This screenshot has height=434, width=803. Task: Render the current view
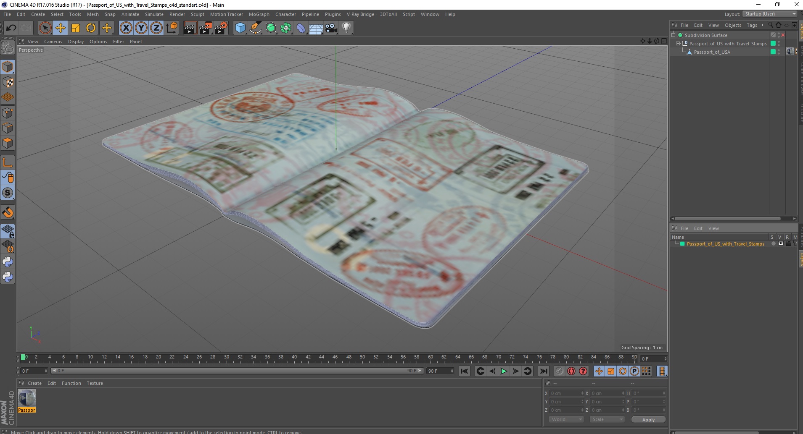(x=190, y=28)
